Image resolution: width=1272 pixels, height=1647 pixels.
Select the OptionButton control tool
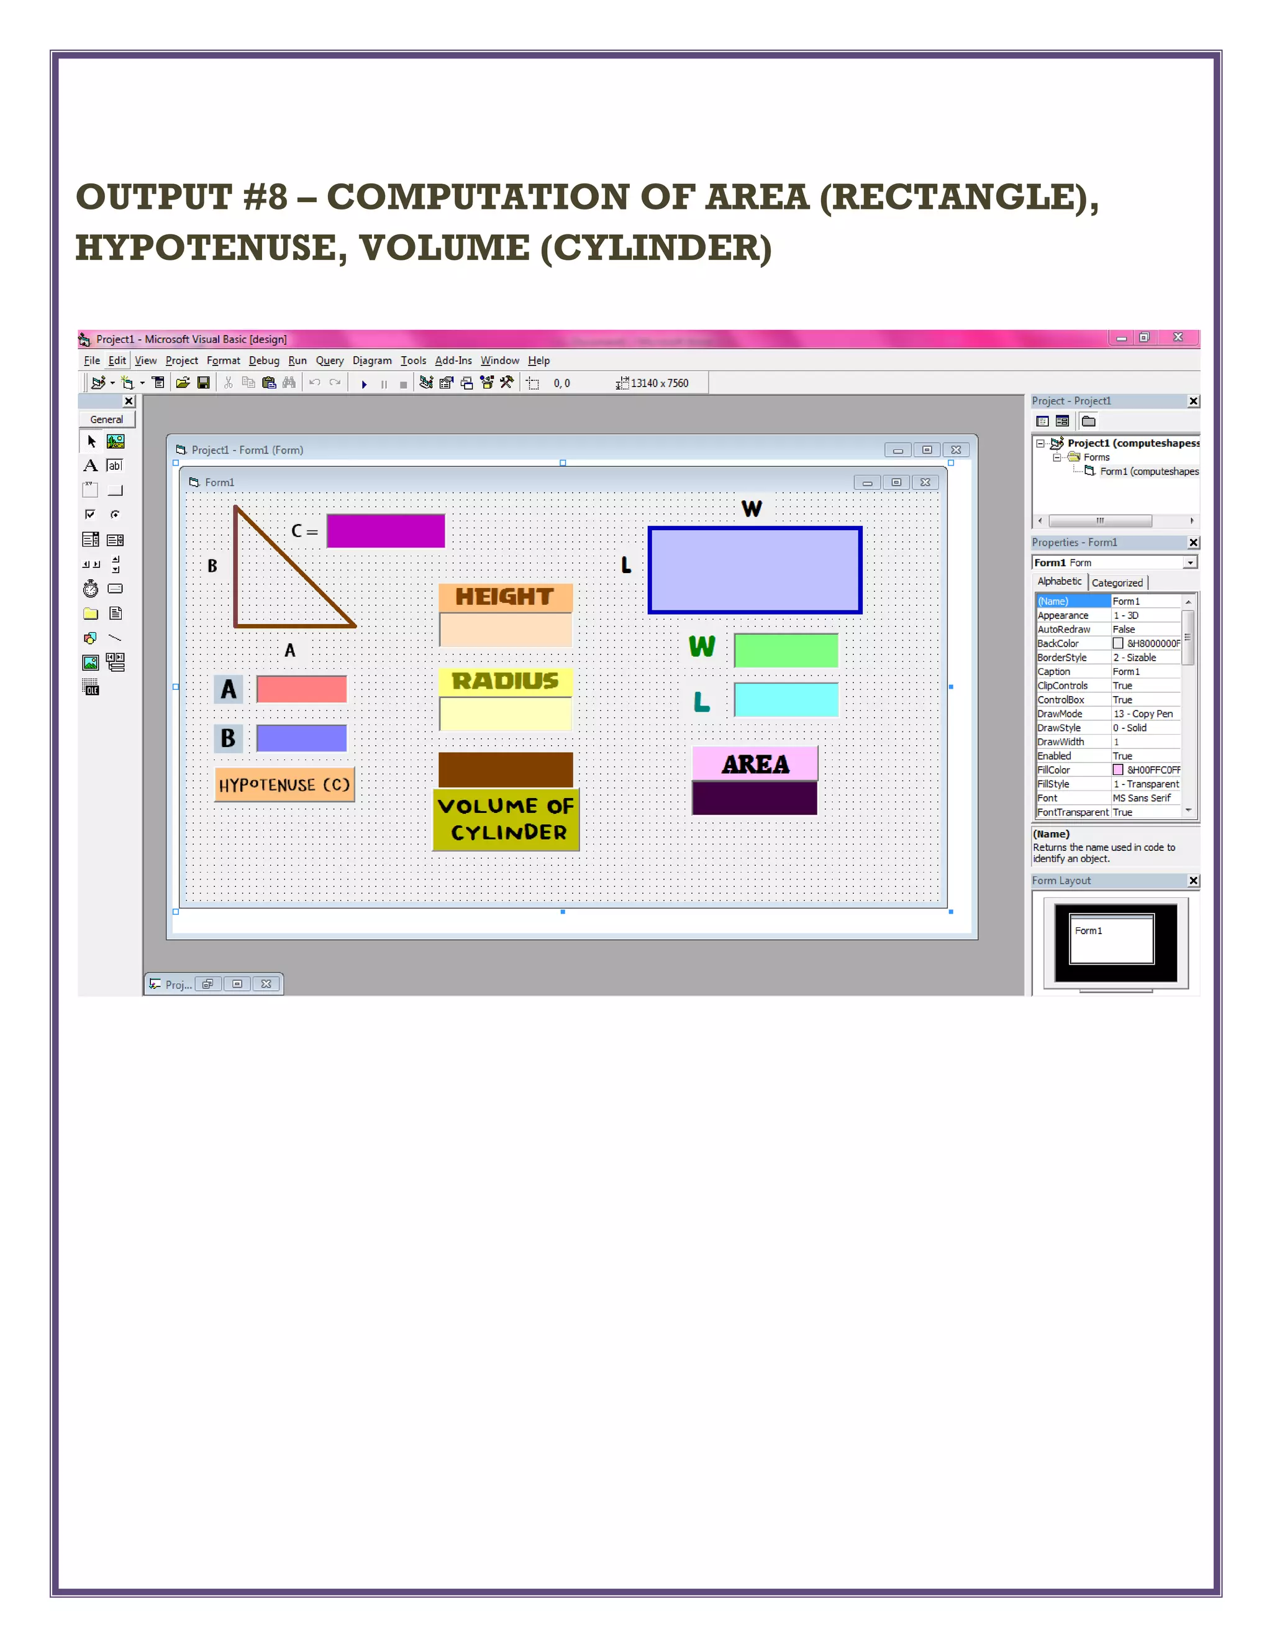tap(116, 515)
